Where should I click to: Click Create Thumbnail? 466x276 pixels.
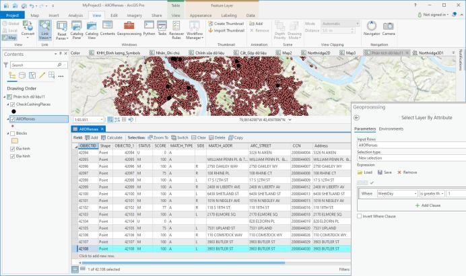click(x=226, y=24)
